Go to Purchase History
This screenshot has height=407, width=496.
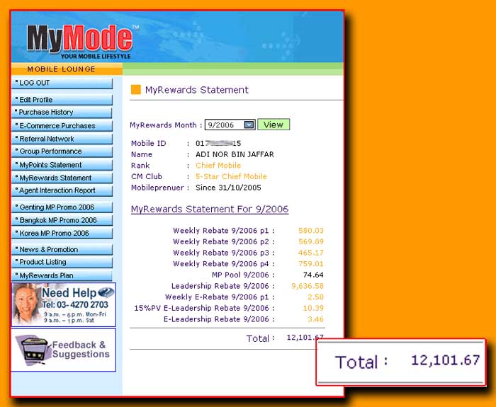(x=62, y=113)
